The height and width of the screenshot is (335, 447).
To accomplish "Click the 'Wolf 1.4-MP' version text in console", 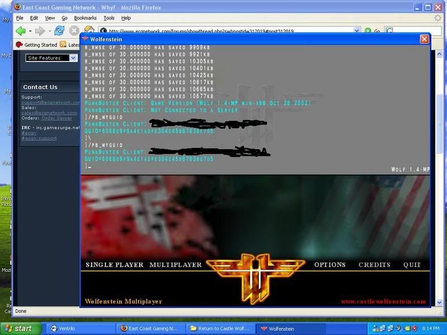I will pyautogui.click(x=410, y=170).
